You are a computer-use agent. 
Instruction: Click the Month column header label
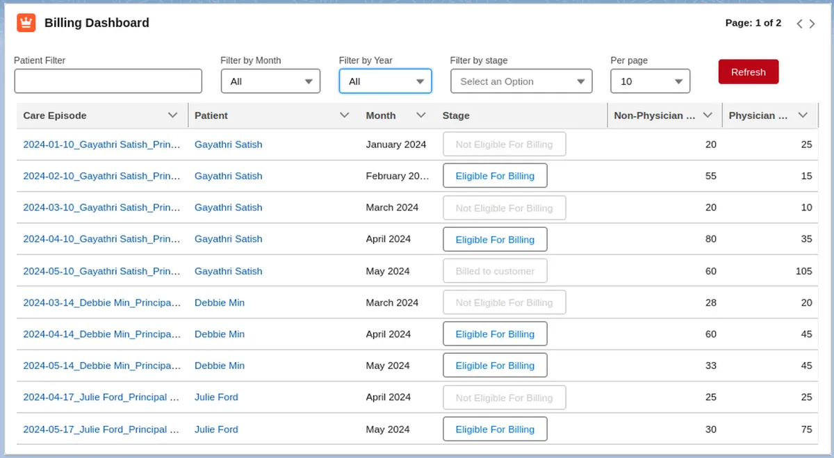tap(381, 115)
